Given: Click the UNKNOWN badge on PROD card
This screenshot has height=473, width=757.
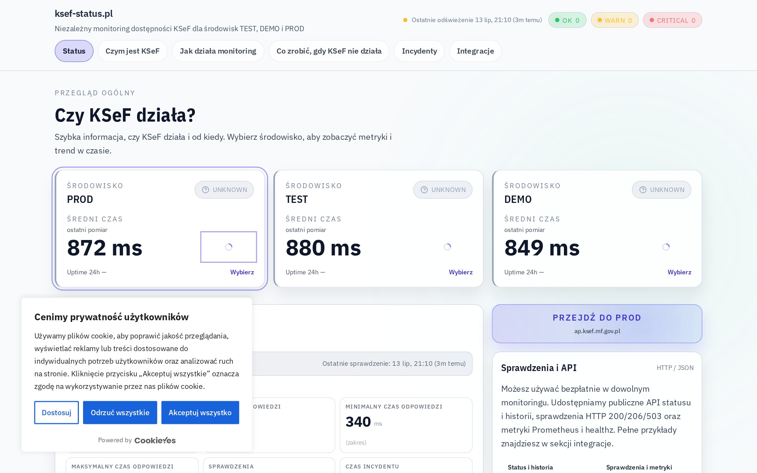Looking at the screenshot, I should (x=224, y=190).
